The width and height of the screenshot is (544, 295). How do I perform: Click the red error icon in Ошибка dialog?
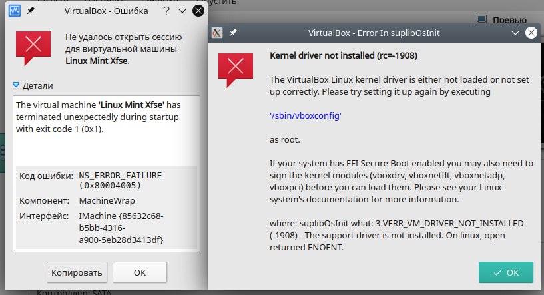point(33,48)
